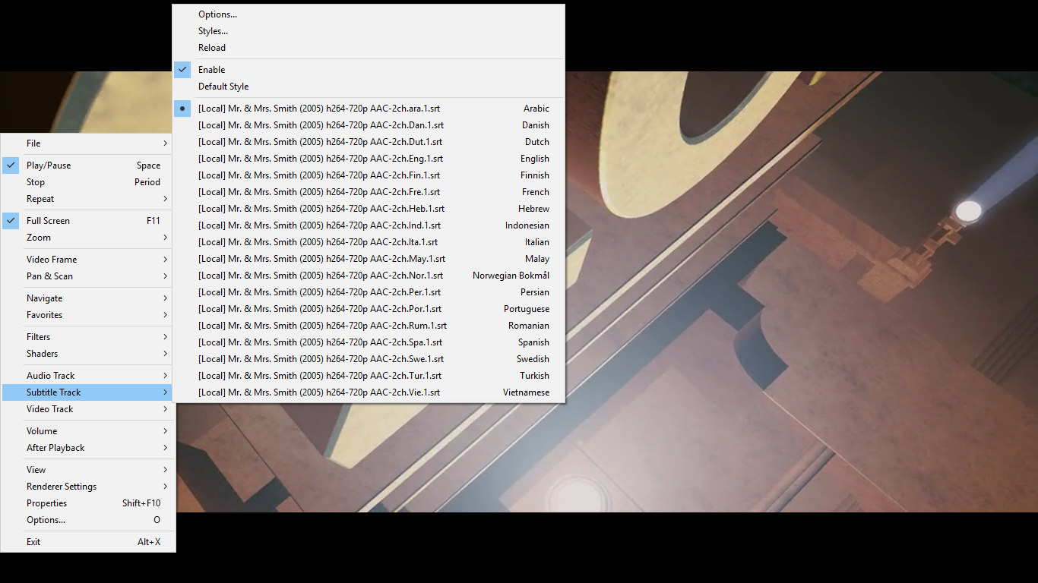Open subtitle Styles... dialog
The width and height of the screenshot is (1038, 583).
369,31
